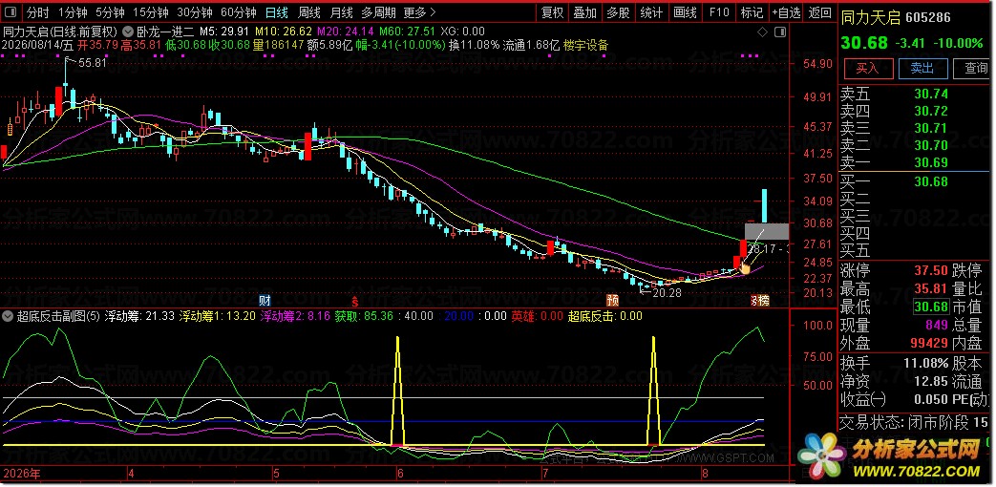Click the 同力天启 stock name header
Screen dimensions: 996x487
[870, 18]
